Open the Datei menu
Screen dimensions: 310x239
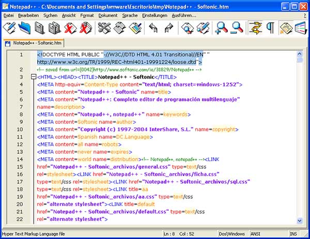(8, 15)
